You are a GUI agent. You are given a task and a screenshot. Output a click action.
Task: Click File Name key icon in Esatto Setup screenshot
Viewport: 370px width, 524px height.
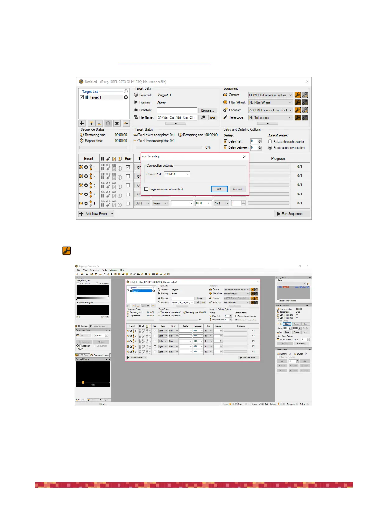(x=203, y=118)
